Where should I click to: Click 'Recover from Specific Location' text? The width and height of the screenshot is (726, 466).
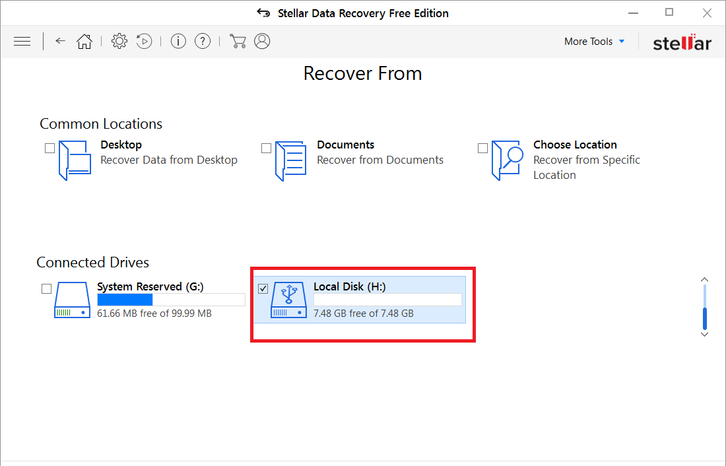[587, 167]
